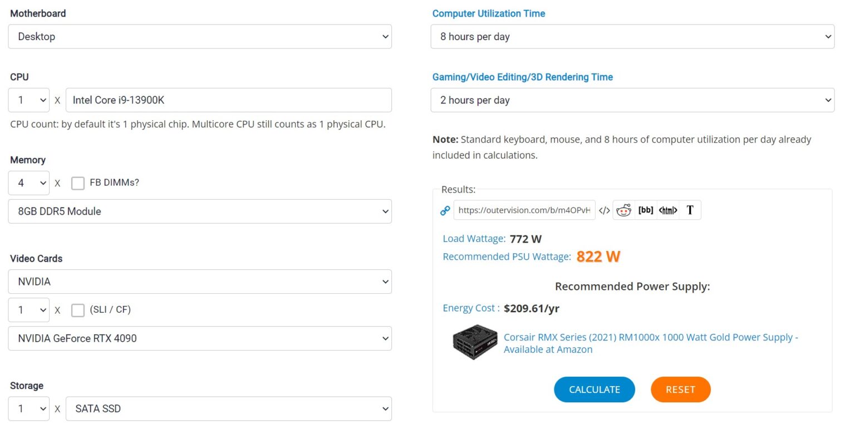Screen dimensions: 855x424
Task: Click the blue chain link icon
Action: [445, 210]
